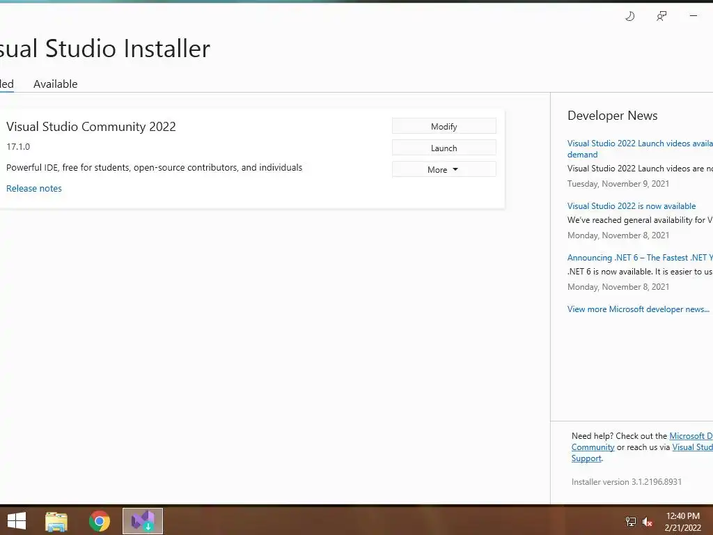Click the 'Powerful IDE, free for students' description
The image size is (713, 535).
pos(154,167)
